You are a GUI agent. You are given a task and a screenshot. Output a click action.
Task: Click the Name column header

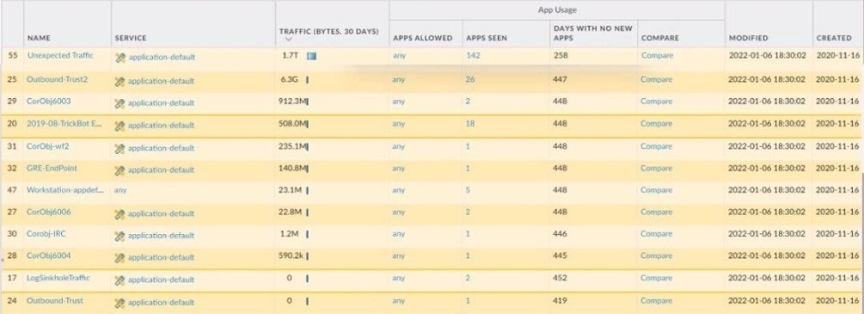tap(39, 38)
